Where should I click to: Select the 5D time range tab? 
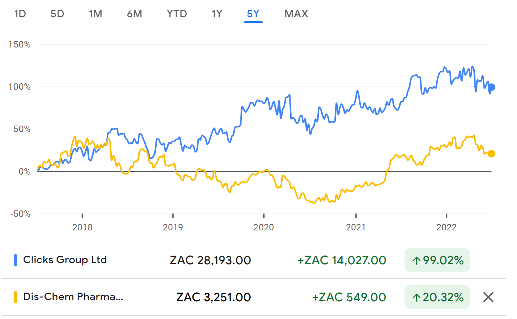(x=57, y=14)
